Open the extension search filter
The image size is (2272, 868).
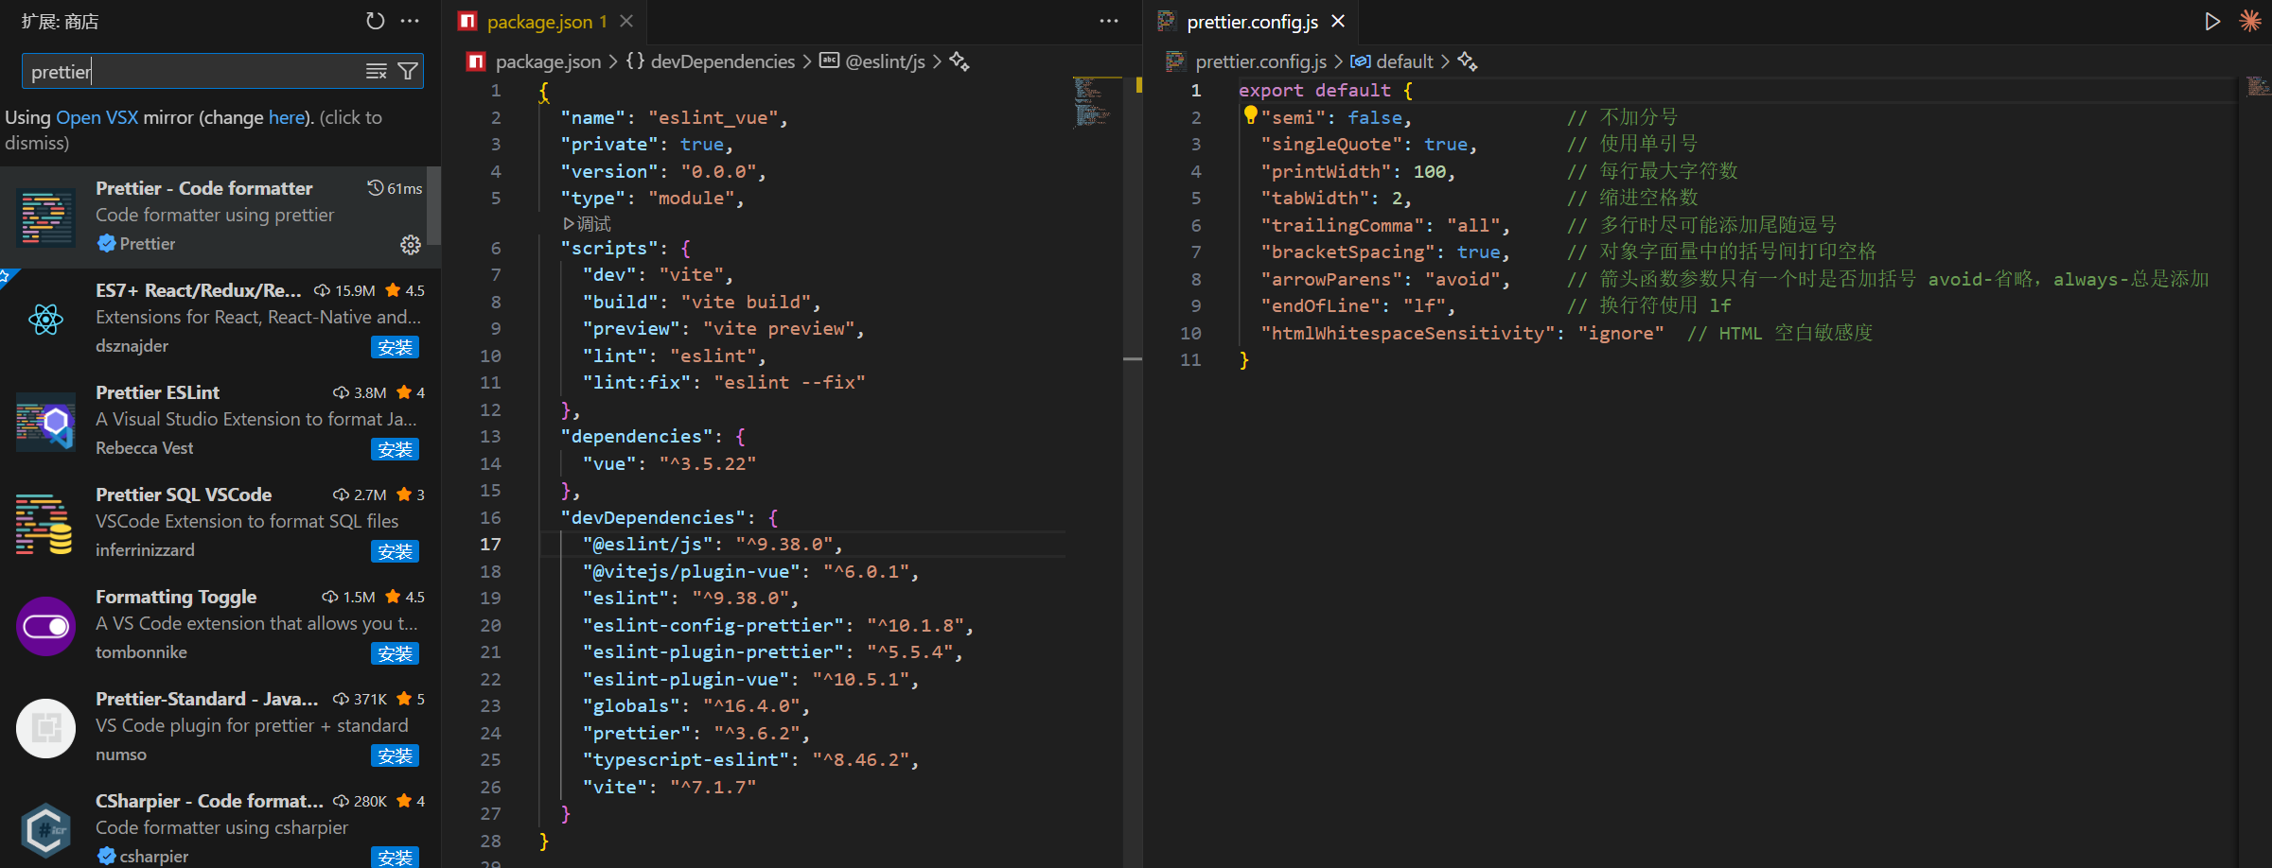408,72
